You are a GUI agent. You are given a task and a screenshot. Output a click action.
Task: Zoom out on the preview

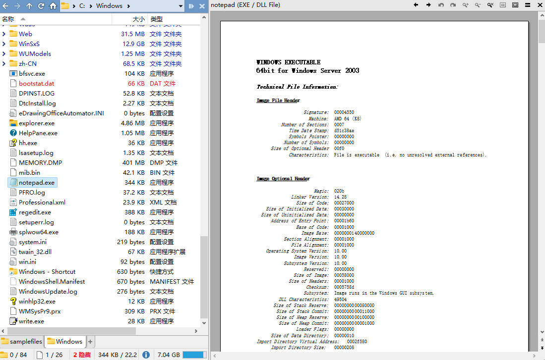[478, 5]
